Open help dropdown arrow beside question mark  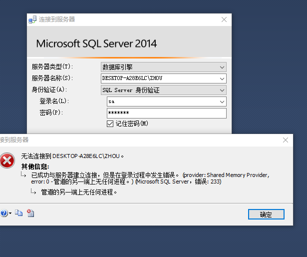point(10,213)
